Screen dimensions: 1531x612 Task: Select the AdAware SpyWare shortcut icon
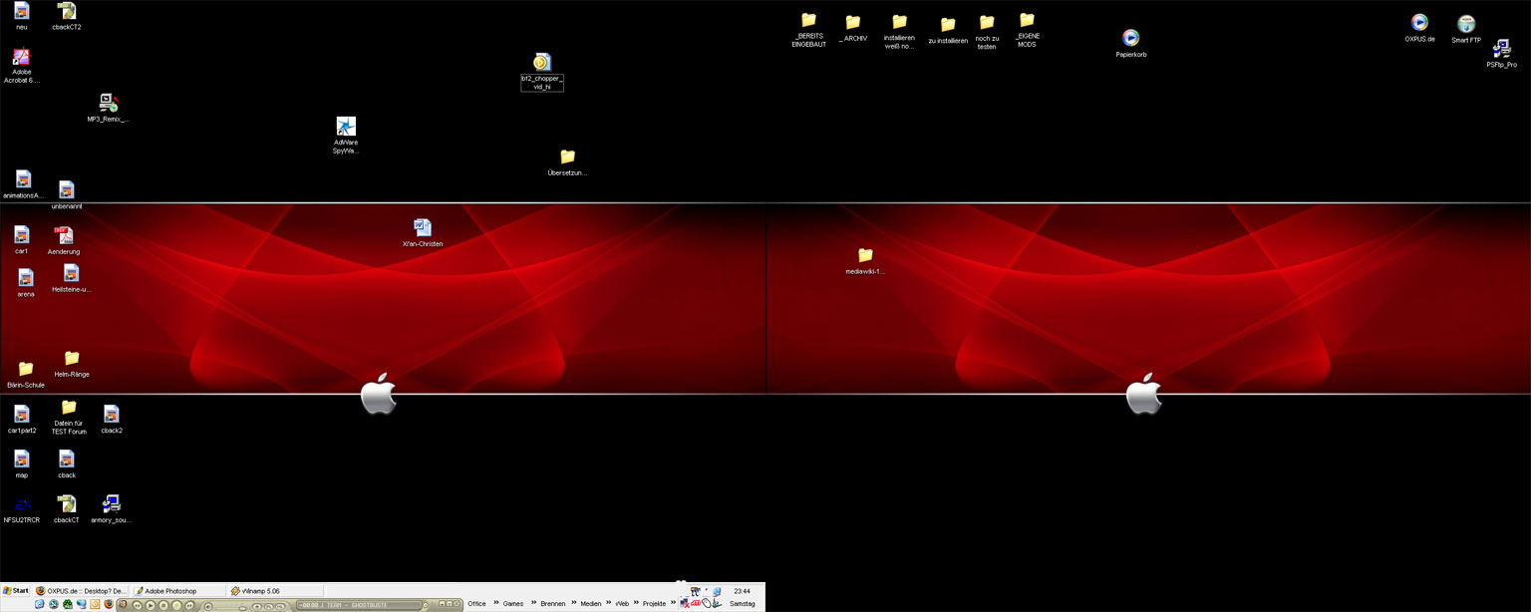coord(345,127)
